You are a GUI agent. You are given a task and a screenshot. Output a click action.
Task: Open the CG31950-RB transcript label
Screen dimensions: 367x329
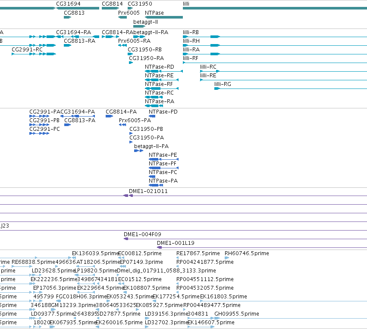144,50
